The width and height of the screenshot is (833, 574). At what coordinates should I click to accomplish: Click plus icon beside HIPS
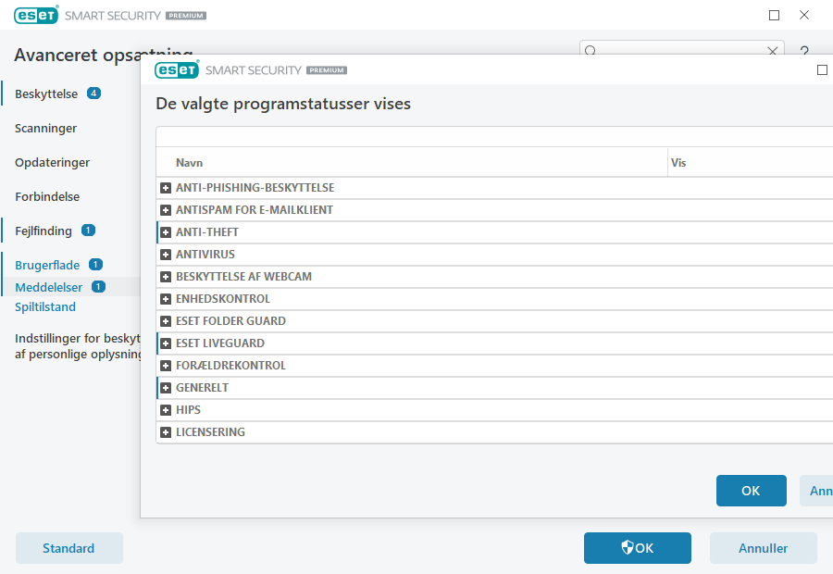click(x=167, y=410)
